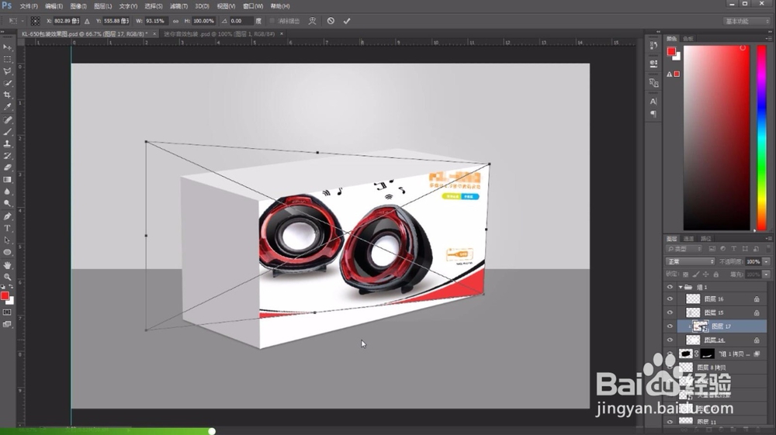Image resolution: width=776 pixels, height=435 pixels.
Task: Select the 图层 16 layer thumbnail
Action: click(x=693, y=299)
